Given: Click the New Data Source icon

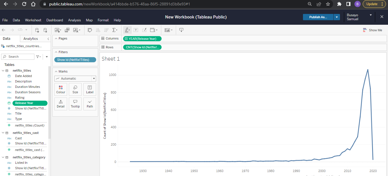Looking at the screenshot, I should click(37, 30).
